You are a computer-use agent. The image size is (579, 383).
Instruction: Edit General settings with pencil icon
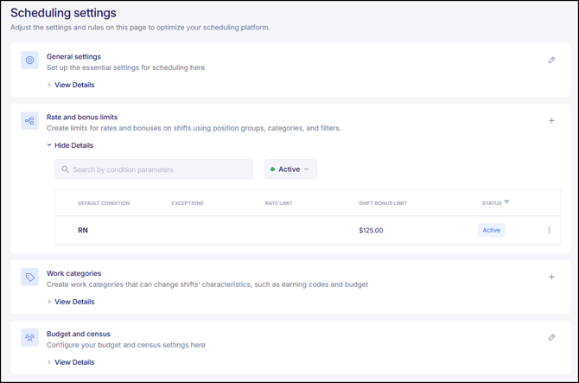pyautogui.click(x=551, y=61)
